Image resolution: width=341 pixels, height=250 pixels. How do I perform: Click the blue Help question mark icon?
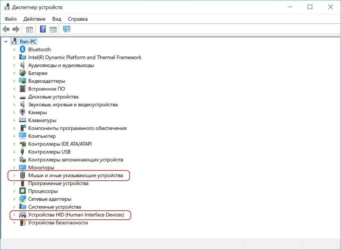tap(43, 29)
